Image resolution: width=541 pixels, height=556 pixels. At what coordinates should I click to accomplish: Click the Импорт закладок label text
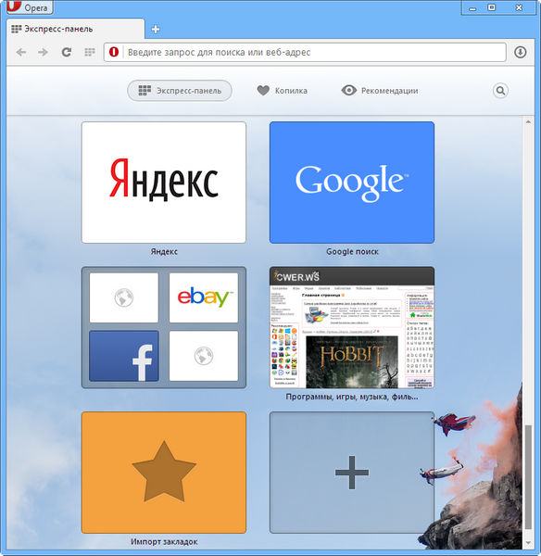click(164, 541)
